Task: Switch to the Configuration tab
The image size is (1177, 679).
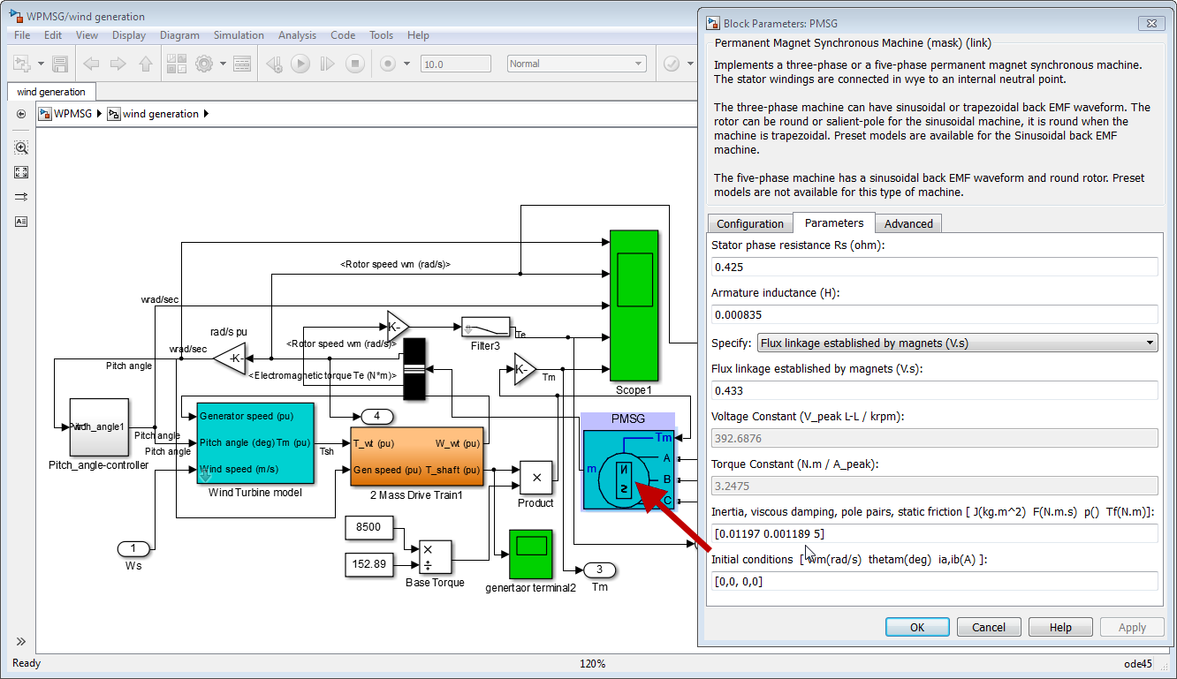Action: pos(749,223)
